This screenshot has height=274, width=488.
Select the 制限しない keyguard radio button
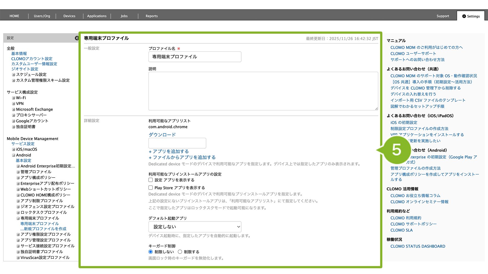(x=151, y=252)
